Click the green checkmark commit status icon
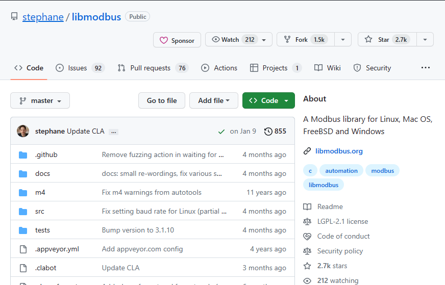The image size is (445, 285). coord(221,132)
